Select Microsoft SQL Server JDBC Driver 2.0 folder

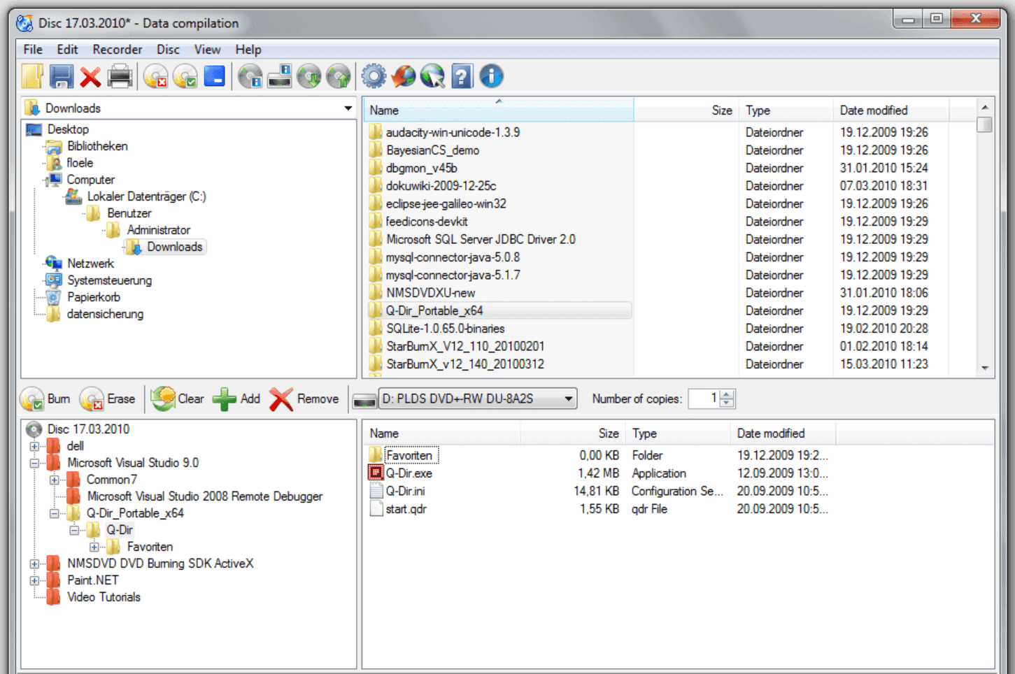[481, 239]
